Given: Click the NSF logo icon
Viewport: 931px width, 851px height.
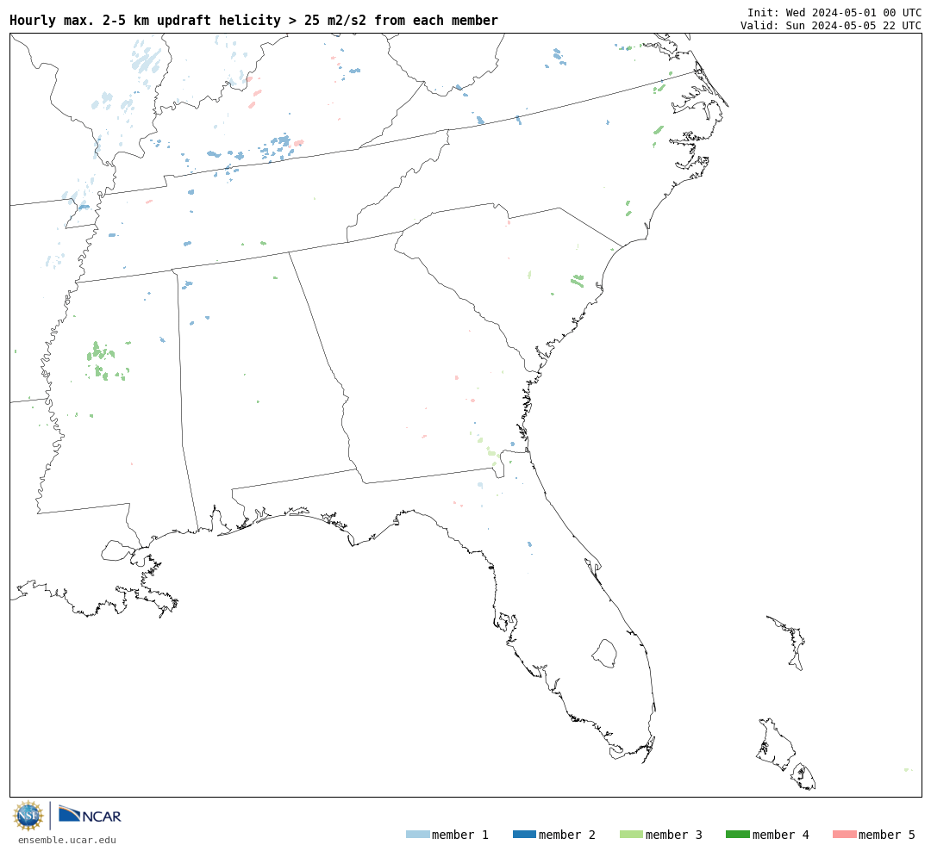Looking at the screenshot, I should [28, 816].
